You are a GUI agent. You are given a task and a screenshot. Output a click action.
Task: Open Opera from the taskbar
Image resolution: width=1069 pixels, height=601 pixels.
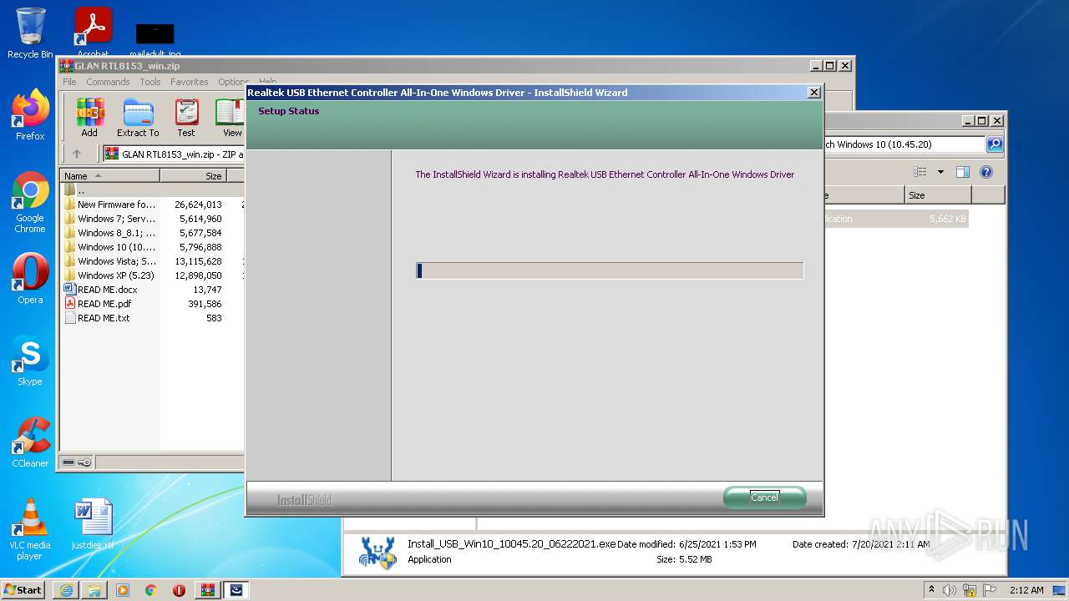point(179,590)
